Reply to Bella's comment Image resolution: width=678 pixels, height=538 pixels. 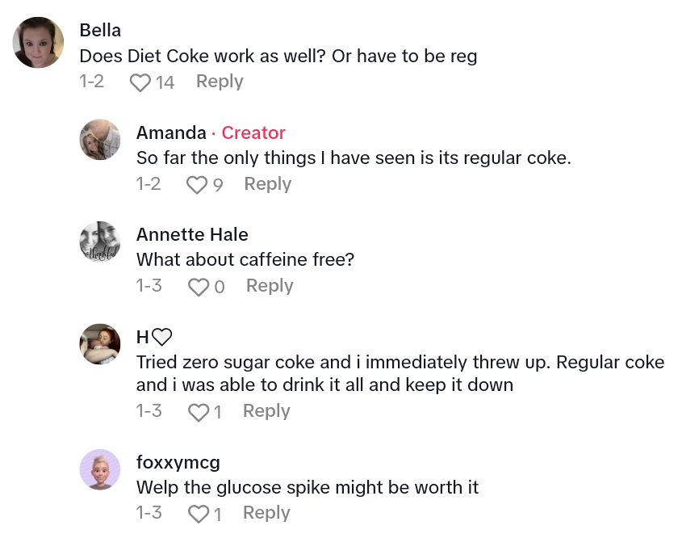(x=220, y=82)
